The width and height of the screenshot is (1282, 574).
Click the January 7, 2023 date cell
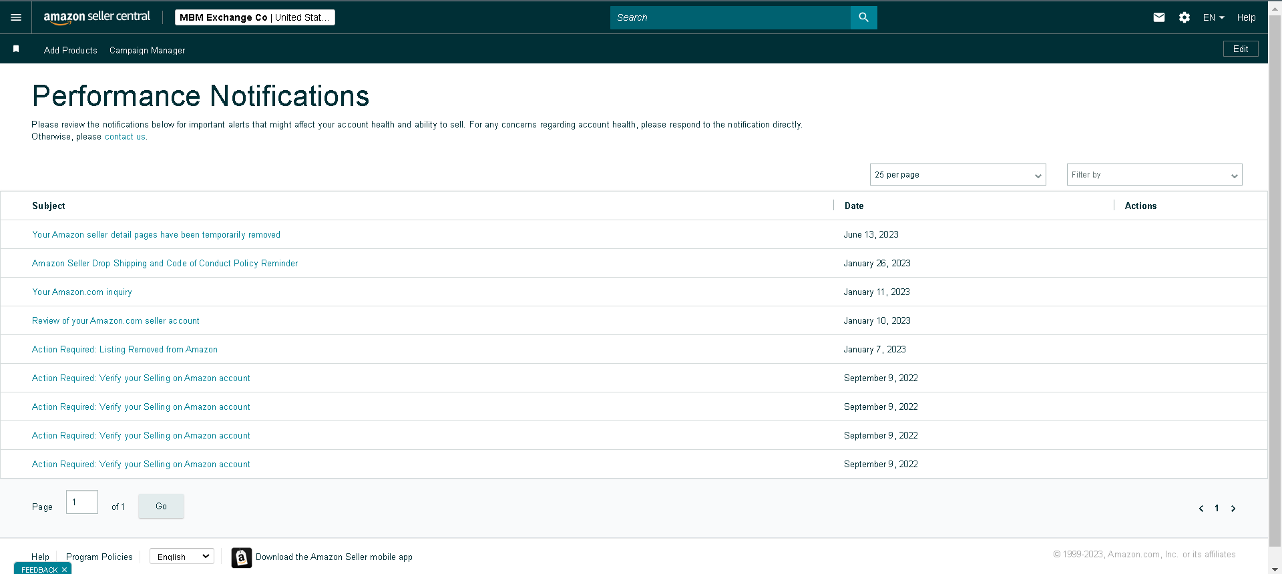(875, 350)
